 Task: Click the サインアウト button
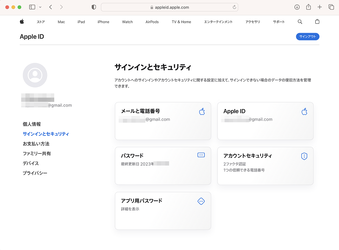pyautogui.click(x=308, y=37)
